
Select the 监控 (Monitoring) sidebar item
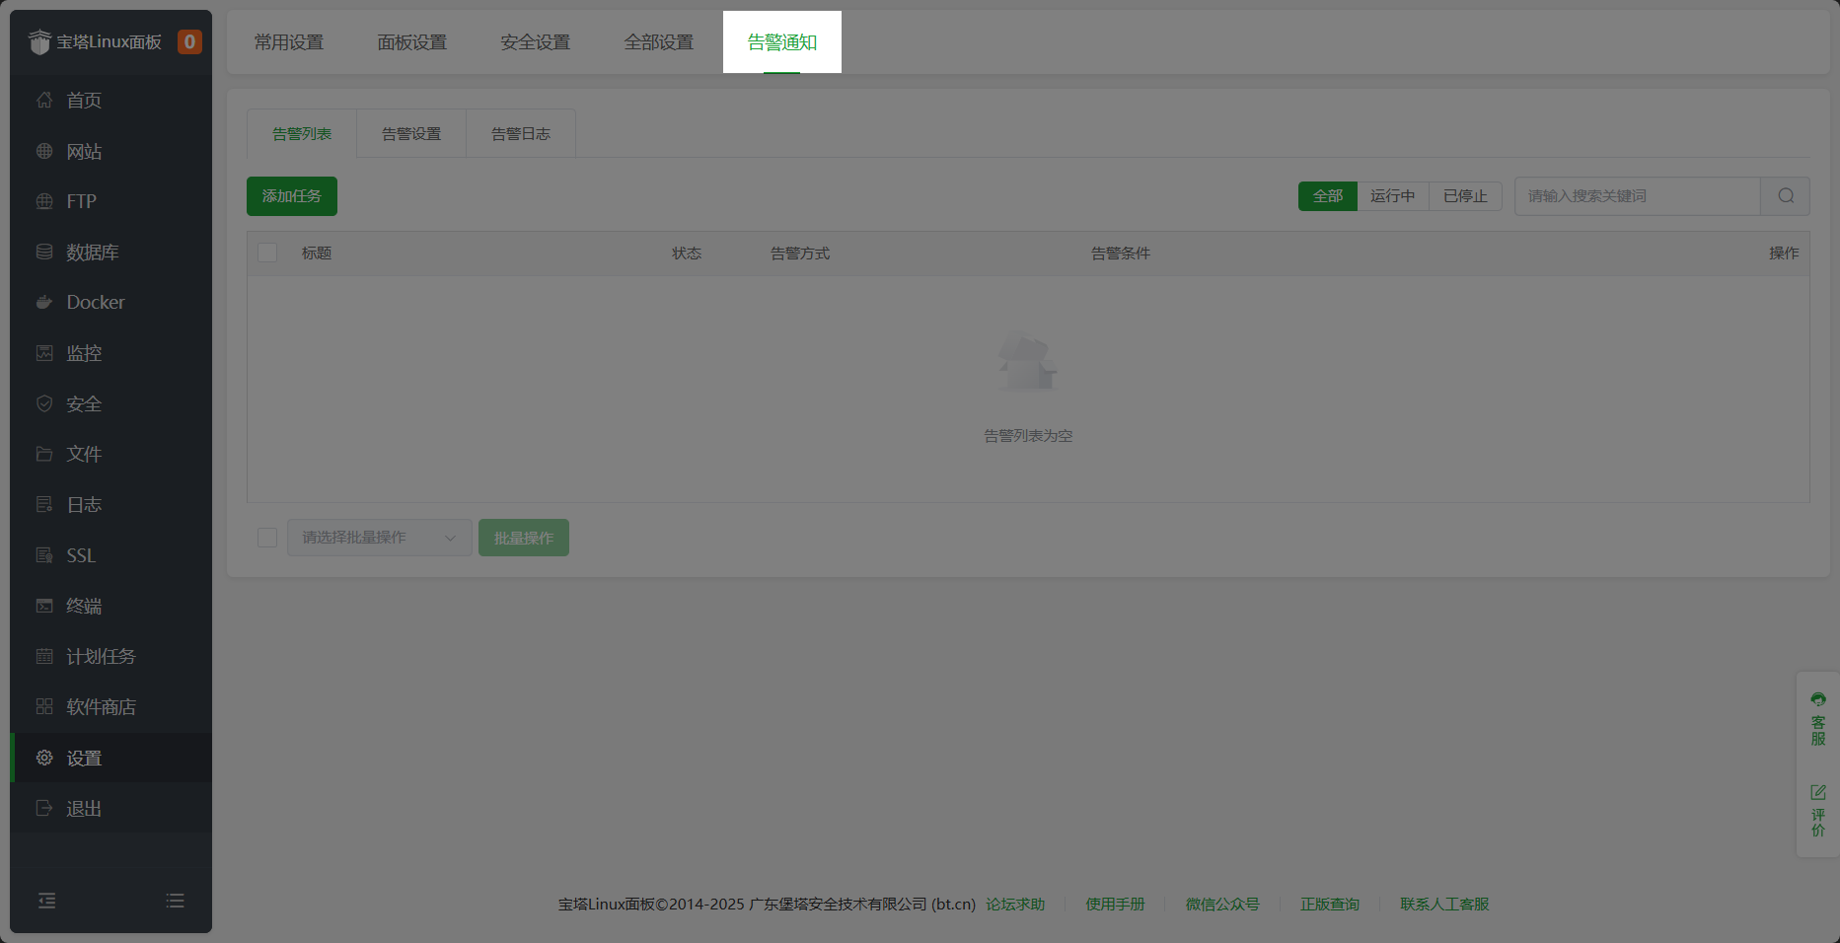point(82,352)
